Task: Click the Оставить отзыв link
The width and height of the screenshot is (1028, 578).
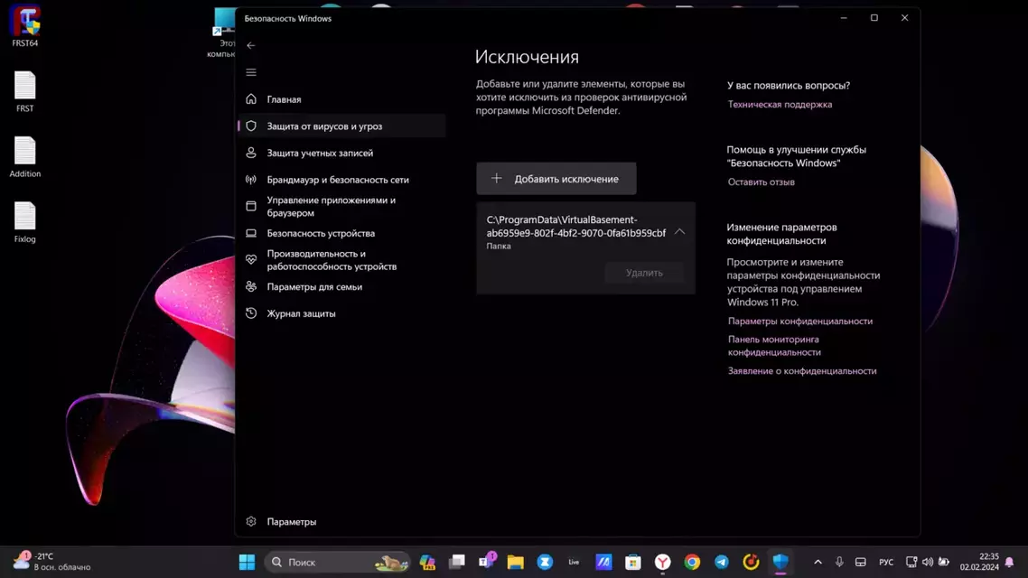Action: point(762,182)
